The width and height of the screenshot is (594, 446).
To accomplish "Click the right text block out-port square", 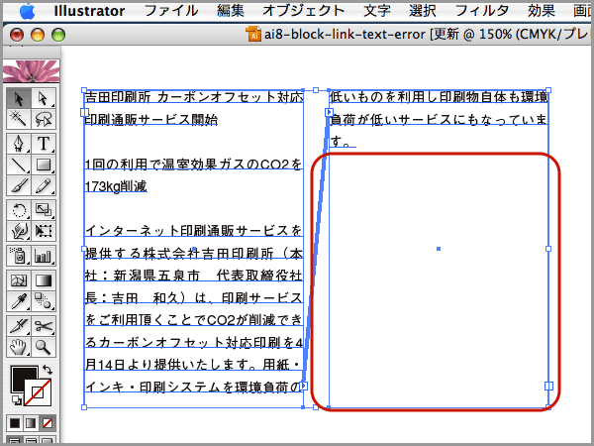I will (x=548, y=386).
